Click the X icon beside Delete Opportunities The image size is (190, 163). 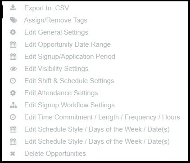click(13, 154)
